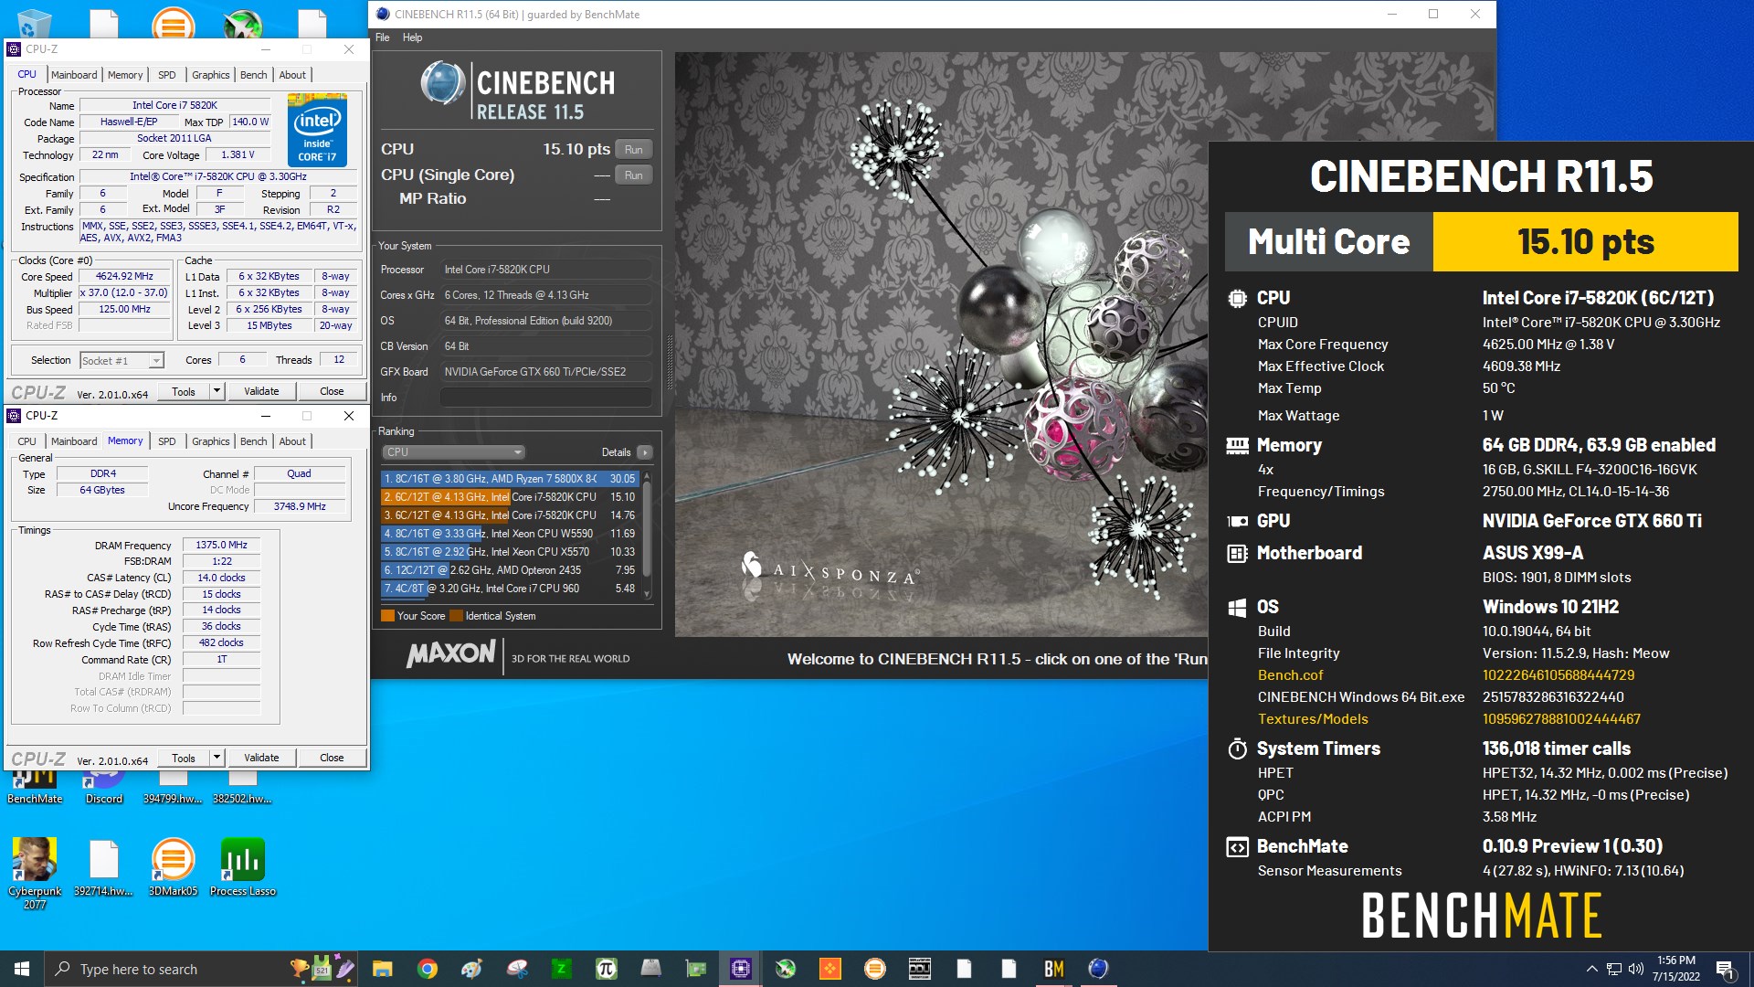This screenshot has width=1754, height=987.
Task: Open Memory tab in upper CPU-Z window
Action: [x=125, y=75]
